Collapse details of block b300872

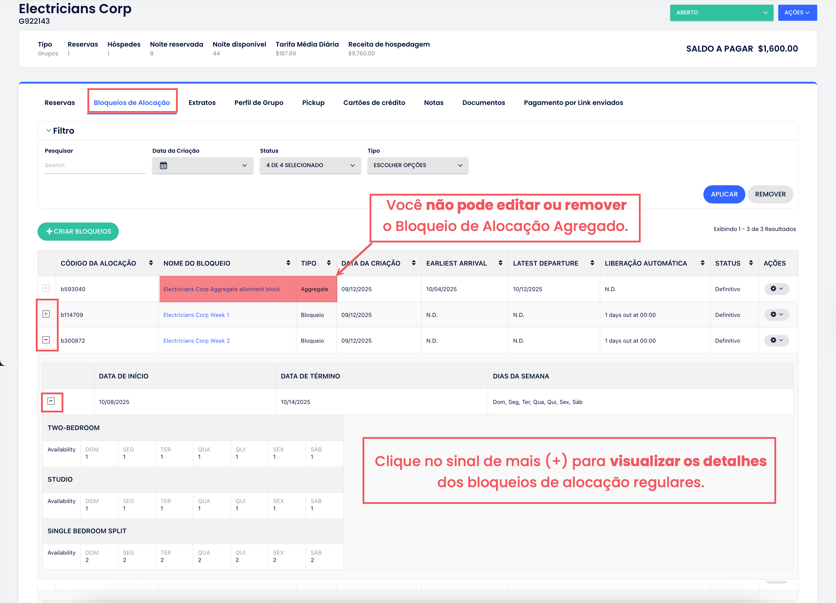46,340
